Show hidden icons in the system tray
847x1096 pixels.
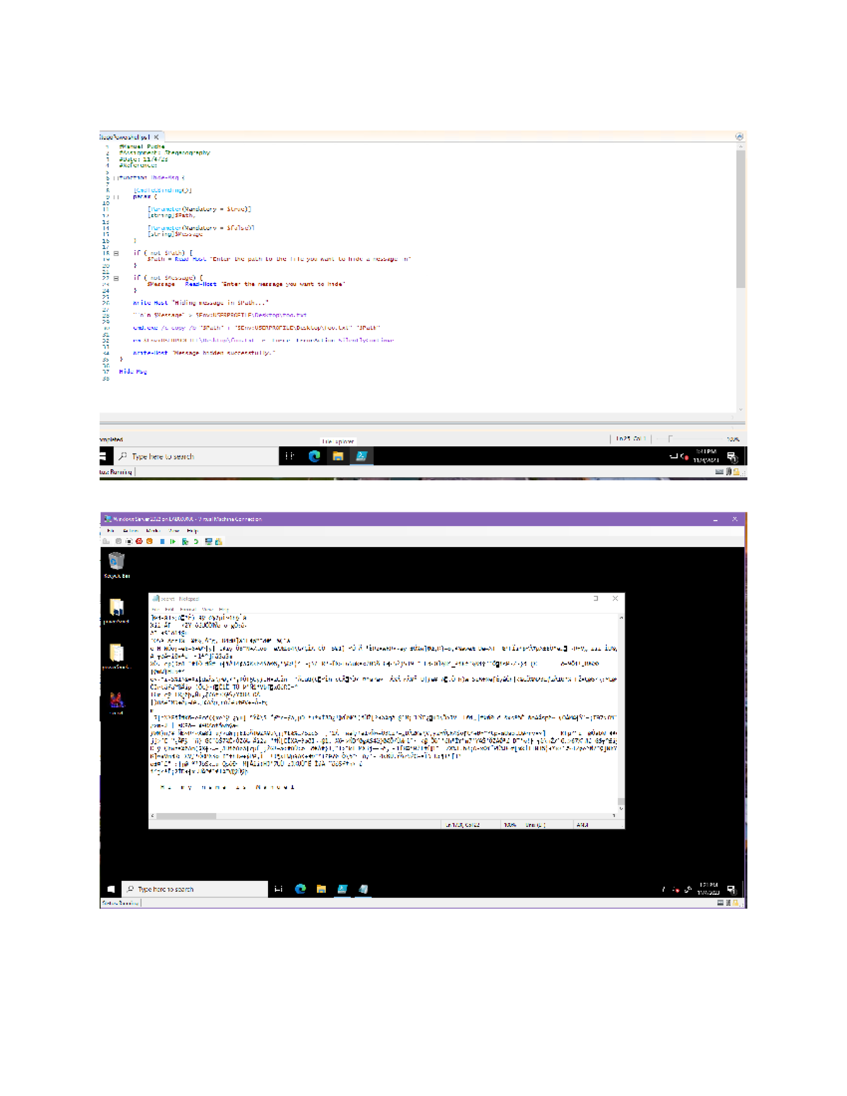coord(663,889)
